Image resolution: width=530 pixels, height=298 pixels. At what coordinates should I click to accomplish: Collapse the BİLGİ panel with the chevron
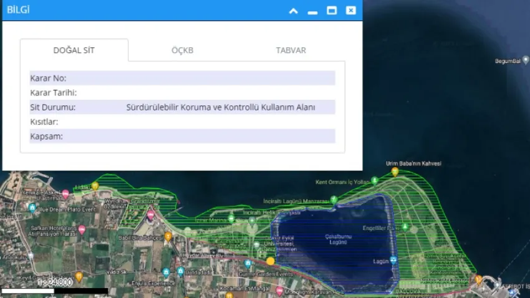coord(293,11)
